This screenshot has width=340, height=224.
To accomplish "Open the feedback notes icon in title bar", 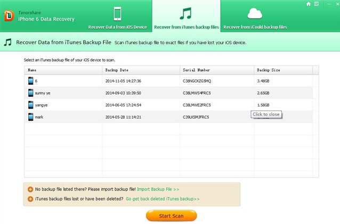I will [317, 4].
